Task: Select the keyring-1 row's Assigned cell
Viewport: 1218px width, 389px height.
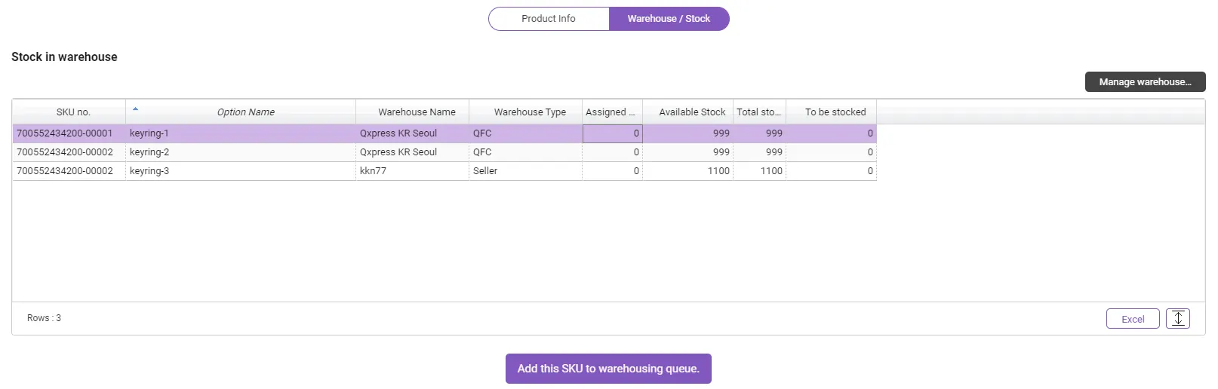Action: (x=612, y=133)
